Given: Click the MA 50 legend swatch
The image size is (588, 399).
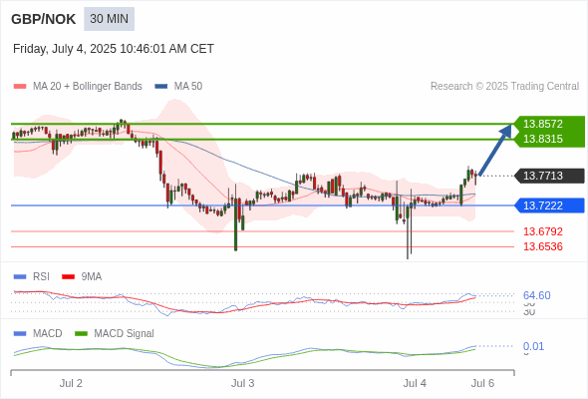Looking at the screenshot, I should [x=161, y=87].
